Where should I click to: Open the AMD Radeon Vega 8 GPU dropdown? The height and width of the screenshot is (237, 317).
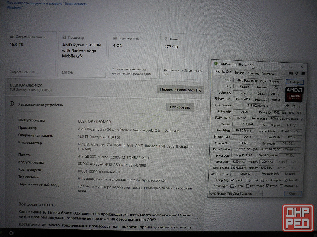tap(236, 194)
